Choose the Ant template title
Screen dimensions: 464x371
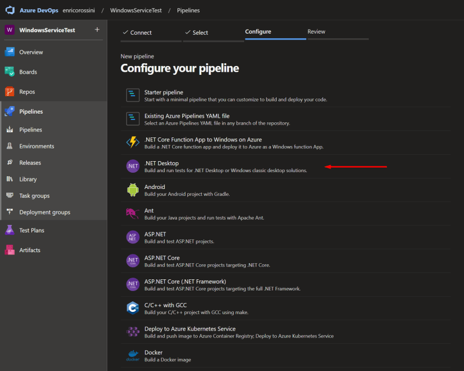[149, 210]
